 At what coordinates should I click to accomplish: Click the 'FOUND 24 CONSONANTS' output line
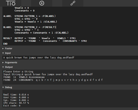[53, 80]
